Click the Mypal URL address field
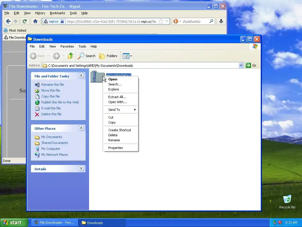This screenshot has width=302, height=227. pos(112,21)
